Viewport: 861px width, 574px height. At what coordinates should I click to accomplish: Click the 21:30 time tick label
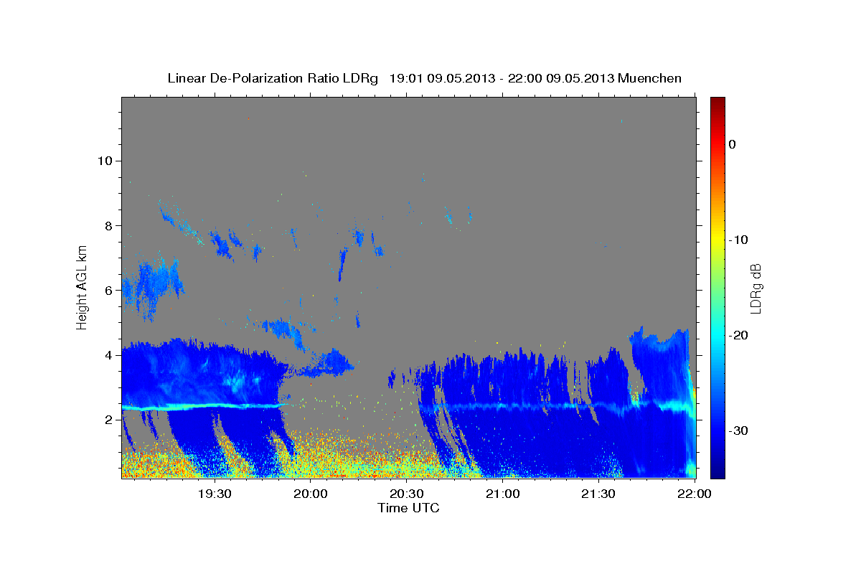pos(598,494)
